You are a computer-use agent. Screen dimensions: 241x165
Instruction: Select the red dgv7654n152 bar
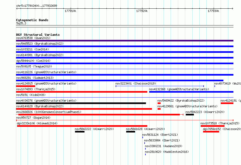[x=211, y=132]
